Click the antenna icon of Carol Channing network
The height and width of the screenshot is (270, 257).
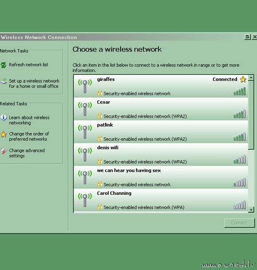85,200
